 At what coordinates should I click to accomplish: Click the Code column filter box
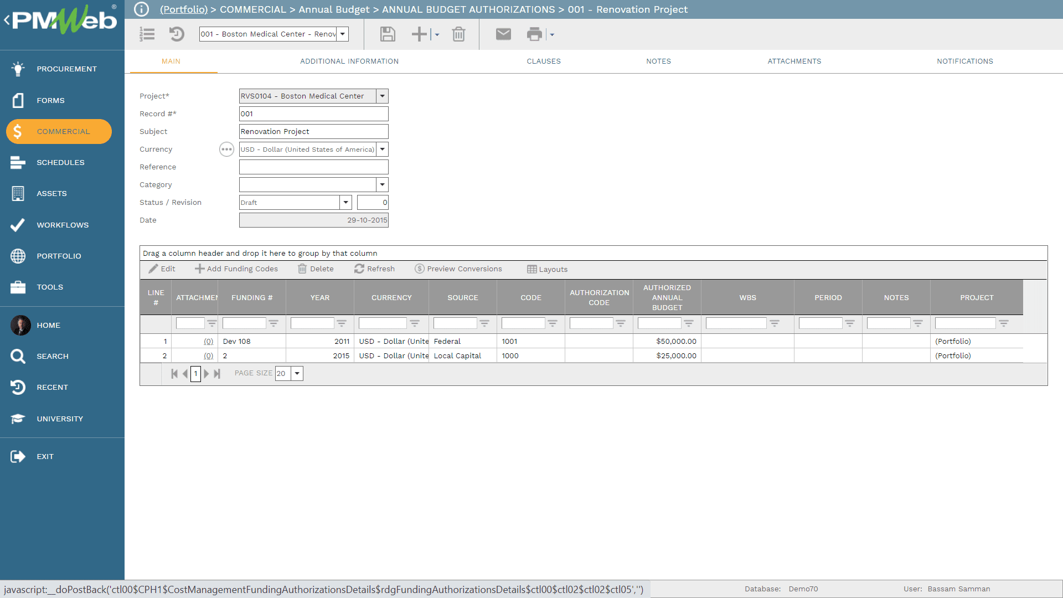[523, 323]
